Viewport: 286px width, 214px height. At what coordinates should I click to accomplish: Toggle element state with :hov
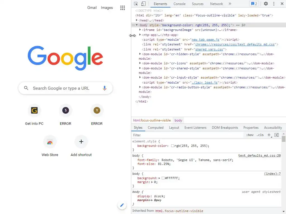coord(250,135)
